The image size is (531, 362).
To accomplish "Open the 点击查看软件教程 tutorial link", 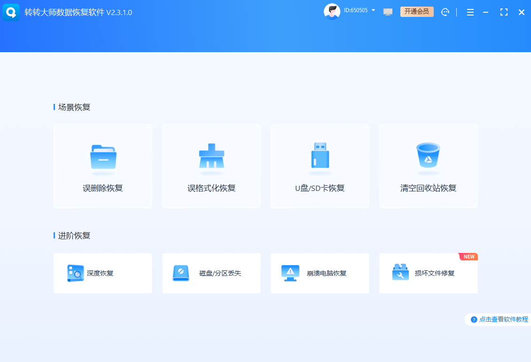I will [x=504, y=319].
